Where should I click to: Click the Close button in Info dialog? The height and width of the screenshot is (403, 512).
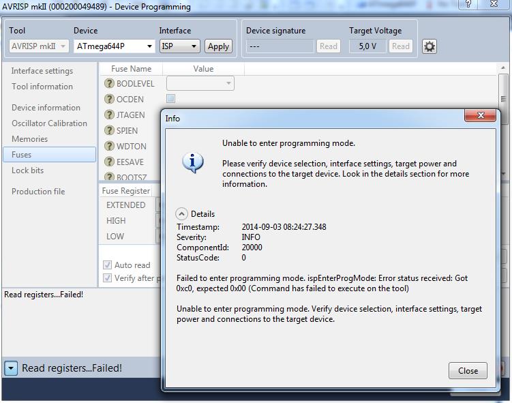pyautogui.click(x=468, y=371)
